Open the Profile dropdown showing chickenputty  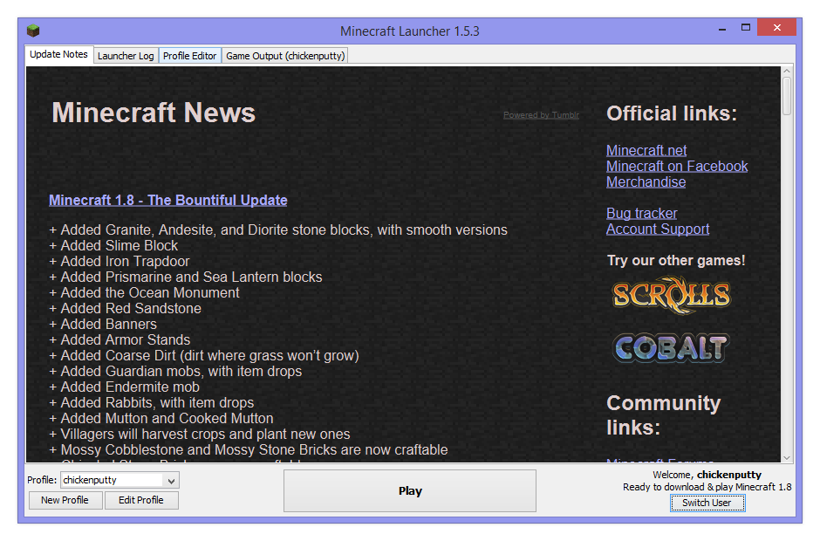coord(120,480)
